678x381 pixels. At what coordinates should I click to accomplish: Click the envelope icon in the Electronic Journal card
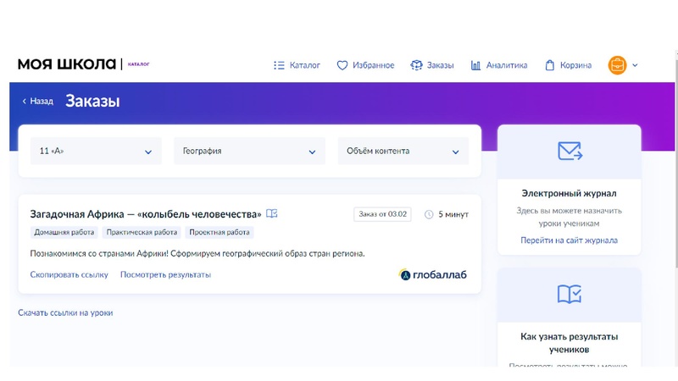[570, 152]
